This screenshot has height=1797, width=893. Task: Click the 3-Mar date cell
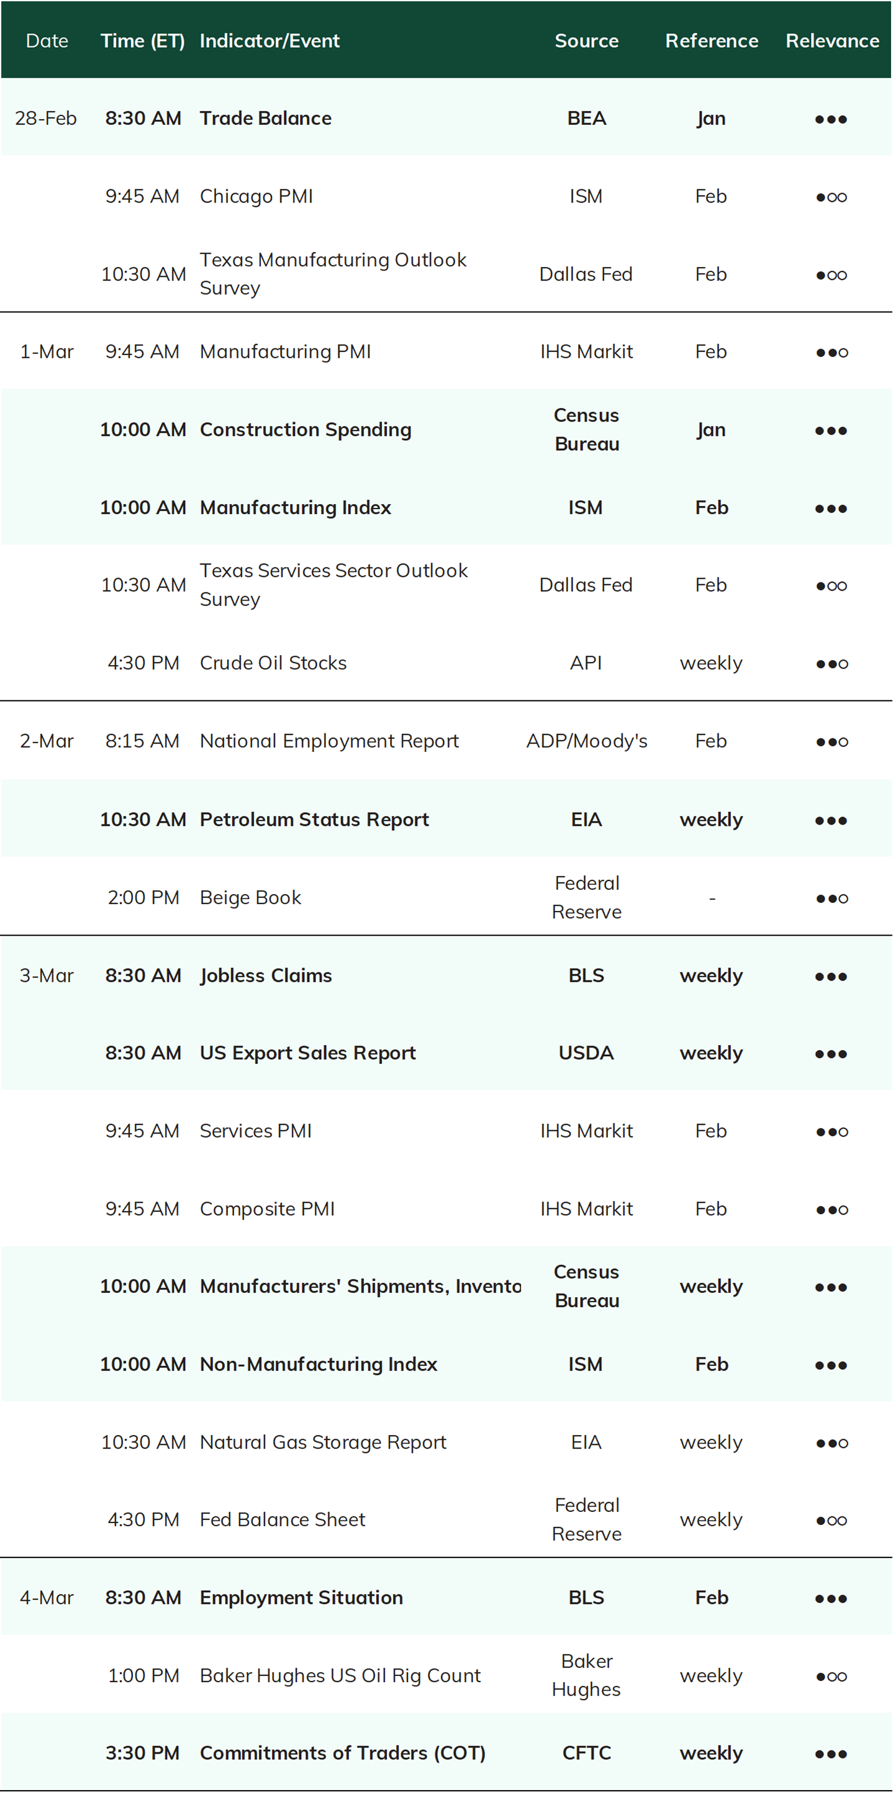47,975
